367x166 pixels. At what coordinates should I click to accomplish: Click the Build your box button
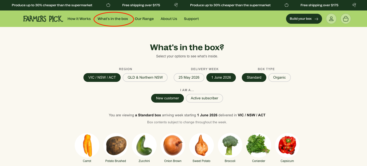tap(304, 19)
